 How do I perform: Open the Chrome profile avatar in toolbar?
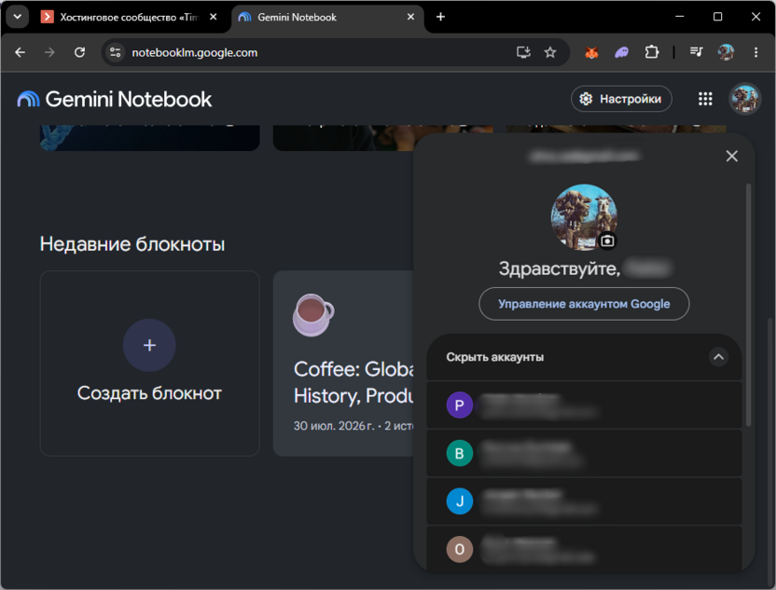[x=726, y=52]
